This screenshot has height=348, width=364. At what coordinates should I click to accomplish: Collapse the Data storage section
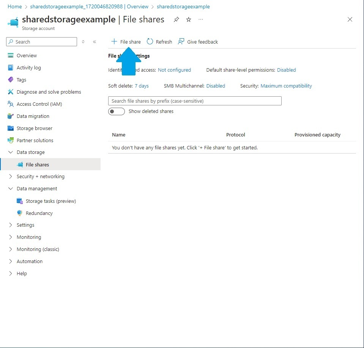(x=10, y=152)
